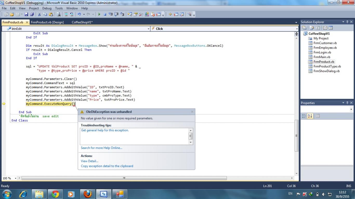Open the Toolbox via hammer-wrench icon
Image resolution: width=355 pixels, height=199 pixels.
pos(141,15)
